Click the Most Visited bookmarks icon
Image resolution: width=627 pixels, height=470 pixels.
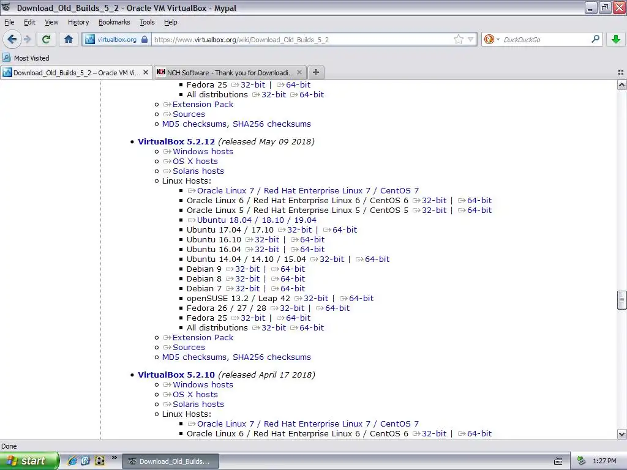6,58
